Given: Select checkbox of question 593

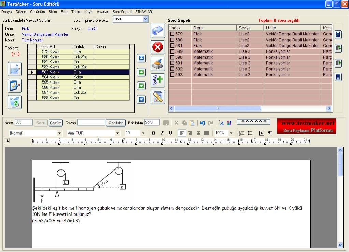Looking at the screenshot, I should pyautogui.click(x=172, y=75).
